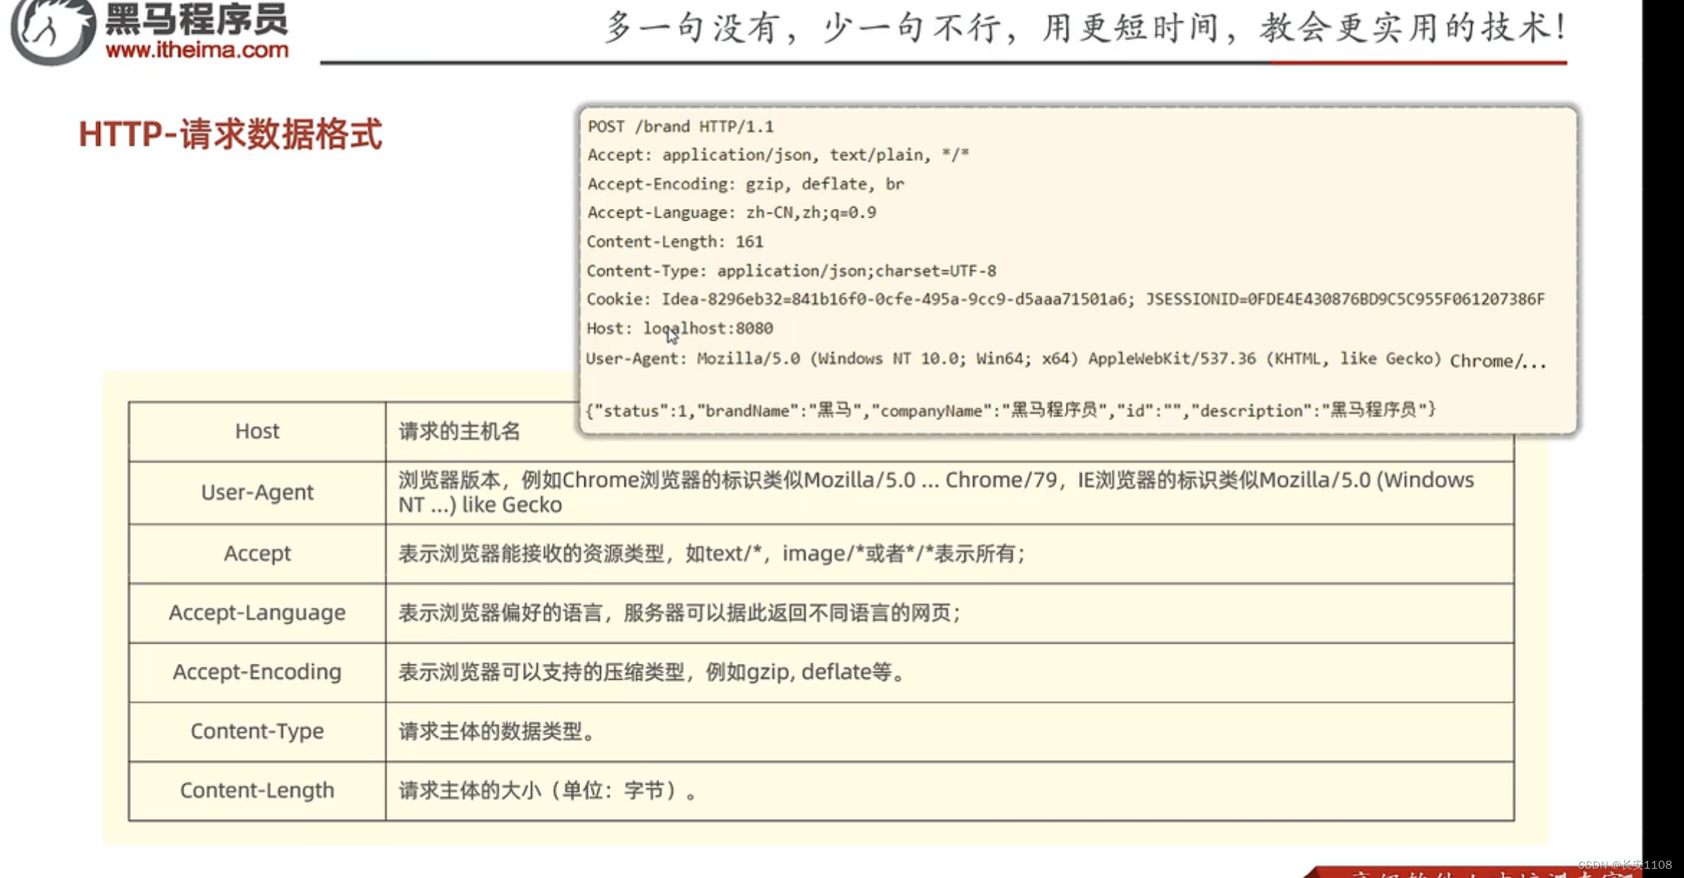Click the 浏览器版本 description for User-Agent
The height and width of the screenshot is (878, 1684).
[x=949, y=492]
